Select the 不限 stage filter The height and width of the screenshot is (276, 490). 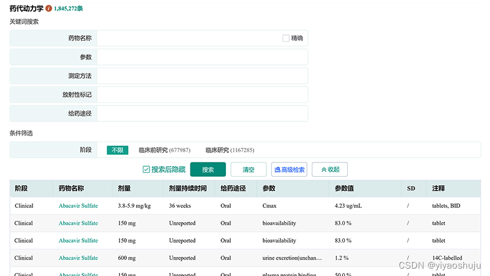tap(118, 150)
